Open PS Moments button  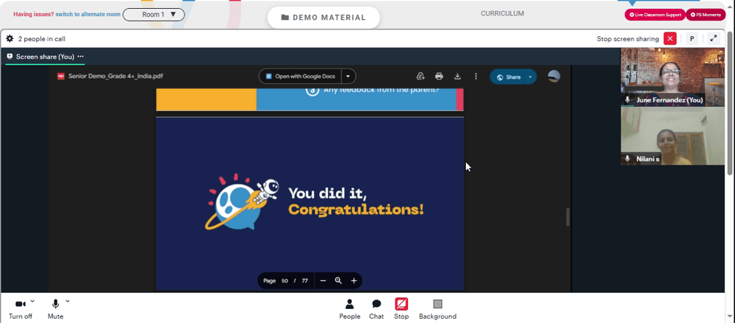pos(706,15)
